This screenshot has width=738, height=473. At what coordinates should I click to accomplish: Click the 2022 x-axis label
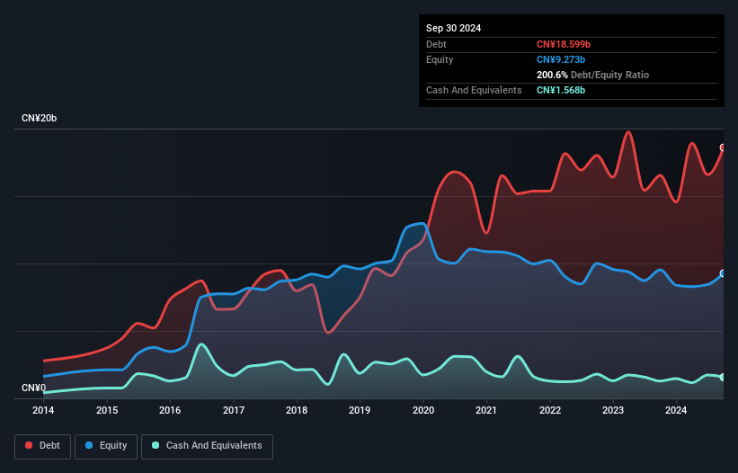tap(550, 410)
